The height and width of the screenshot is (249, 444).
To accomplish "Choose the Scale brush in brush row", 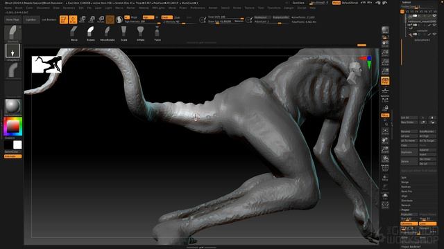I will pos(124,34).
